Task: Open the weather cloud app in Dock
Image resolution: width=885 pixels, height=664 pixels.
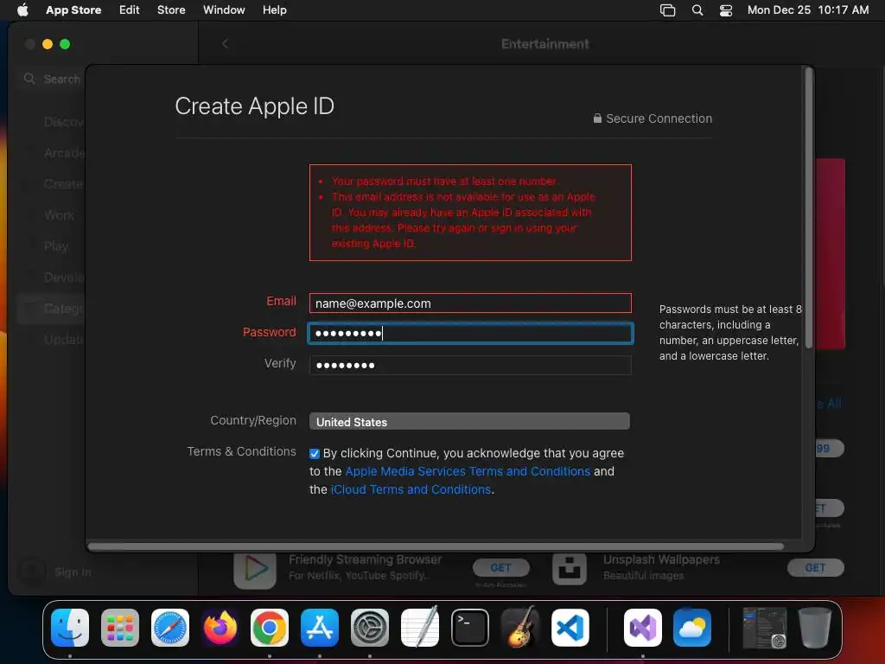Action: (x=692, y=628)
